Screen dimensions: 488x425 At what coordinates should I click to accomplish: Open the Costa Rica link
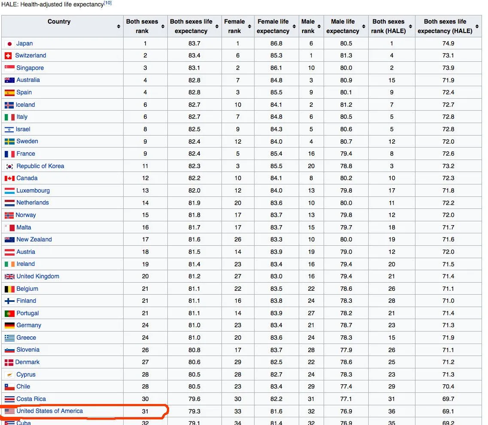coord(31,399)
